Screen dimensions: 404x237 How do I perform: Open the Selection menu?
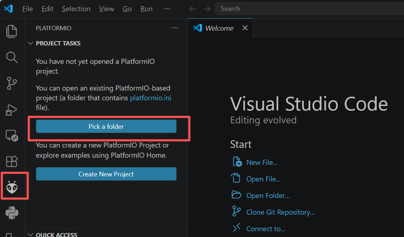76,9
